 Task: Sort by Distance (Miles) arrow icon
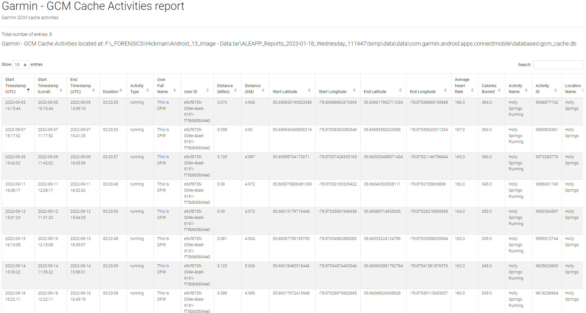235,90
